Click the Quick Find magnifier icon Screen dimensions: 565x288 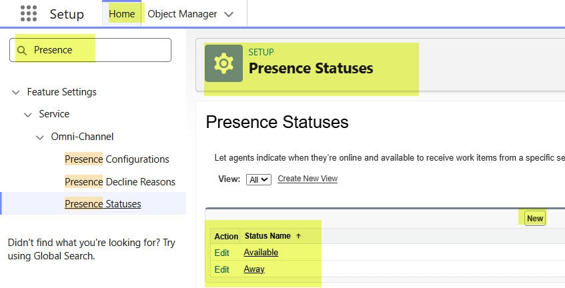tap(22, 51)
